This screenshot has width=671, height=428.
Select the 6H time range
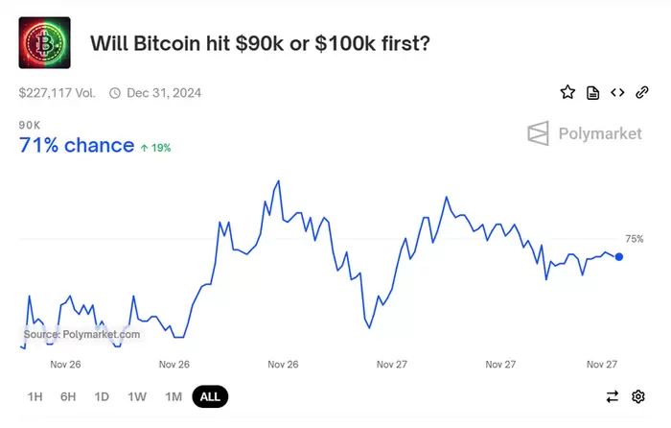tap(67, 396)
